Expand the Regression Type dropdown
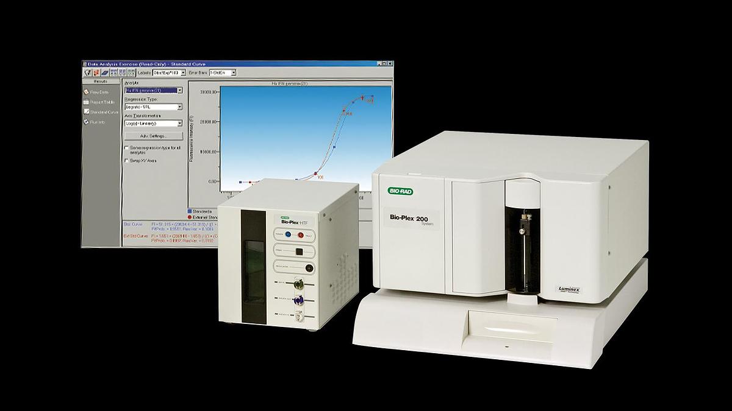Image resolution: width=732 pixels, height=411 pixels. click(154, 107)
